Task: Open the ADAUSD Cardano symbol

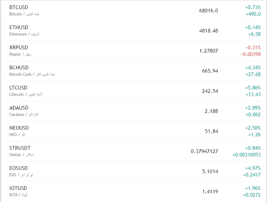Action: pyautogui.click(x=19, y=108)
